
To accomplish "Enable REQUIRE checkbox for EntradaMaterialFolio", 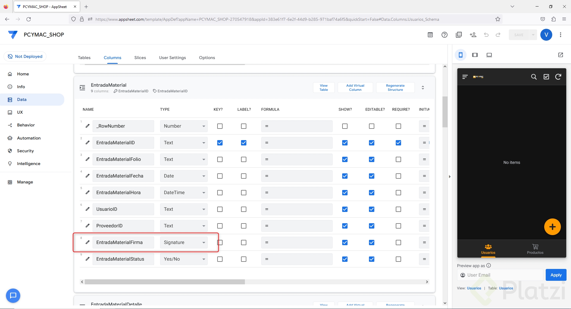I will 398,159.
